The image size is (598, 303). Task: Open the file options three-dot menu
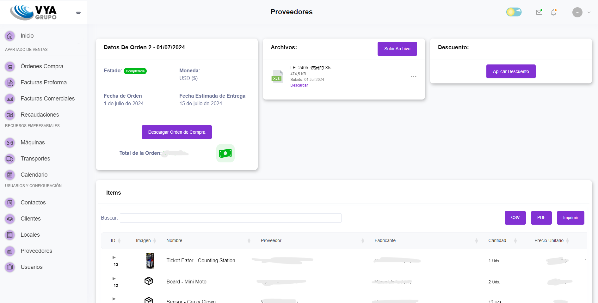pyautogui.click(x=414, y=76)
